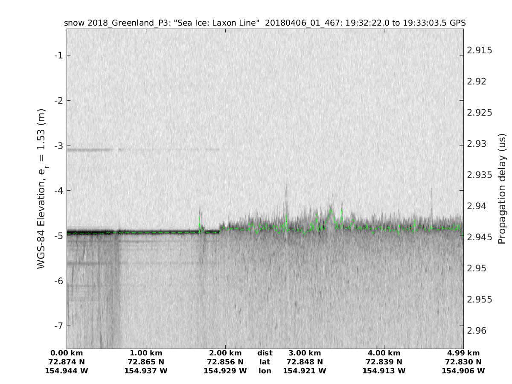Image resolution: width=512 pixels, height=384 pixels.
Task: Click the -7 elevation tick label
Action: (58, 326)
